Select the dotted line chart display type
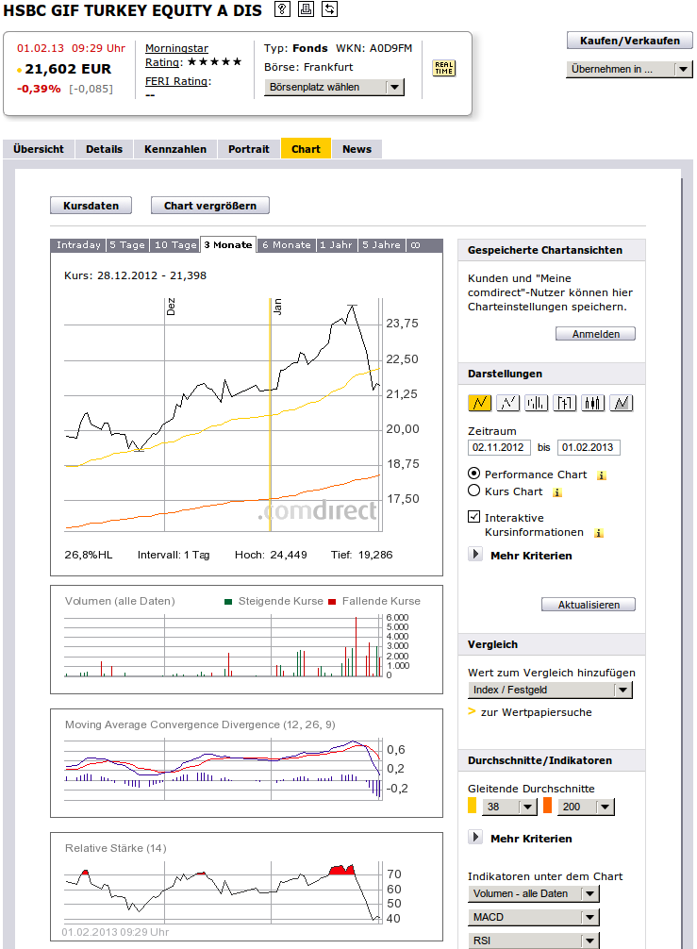This screenshot has width=697, height=949. 508,403
